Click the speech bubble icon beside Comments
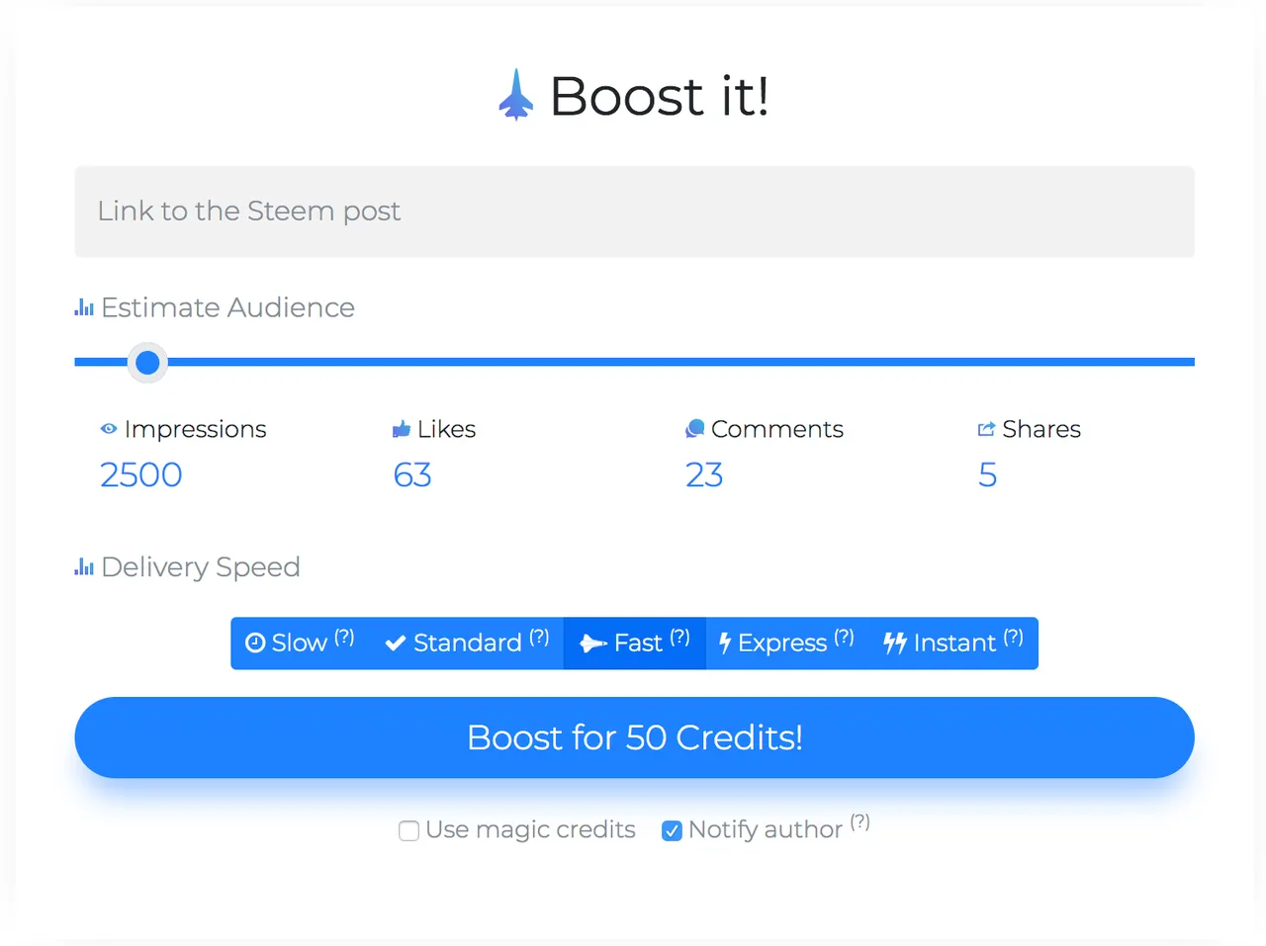 click(x=695, y=429)
